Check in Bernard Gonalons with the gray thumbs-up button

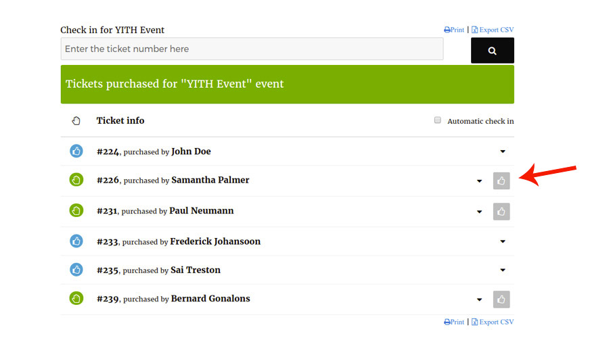[501, 299]
